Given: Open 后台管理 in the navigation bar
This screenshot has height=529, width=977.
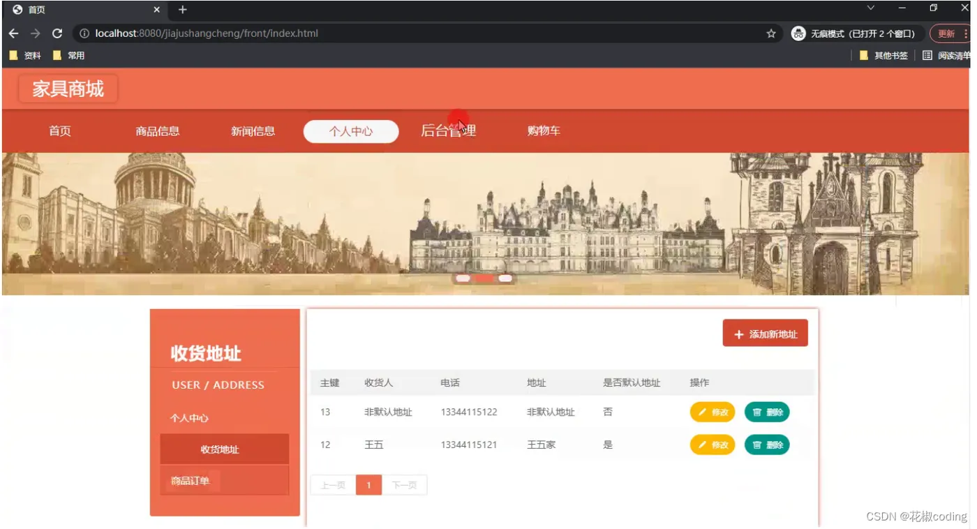Looking at the screenshot, I should [x=448, y=131].
